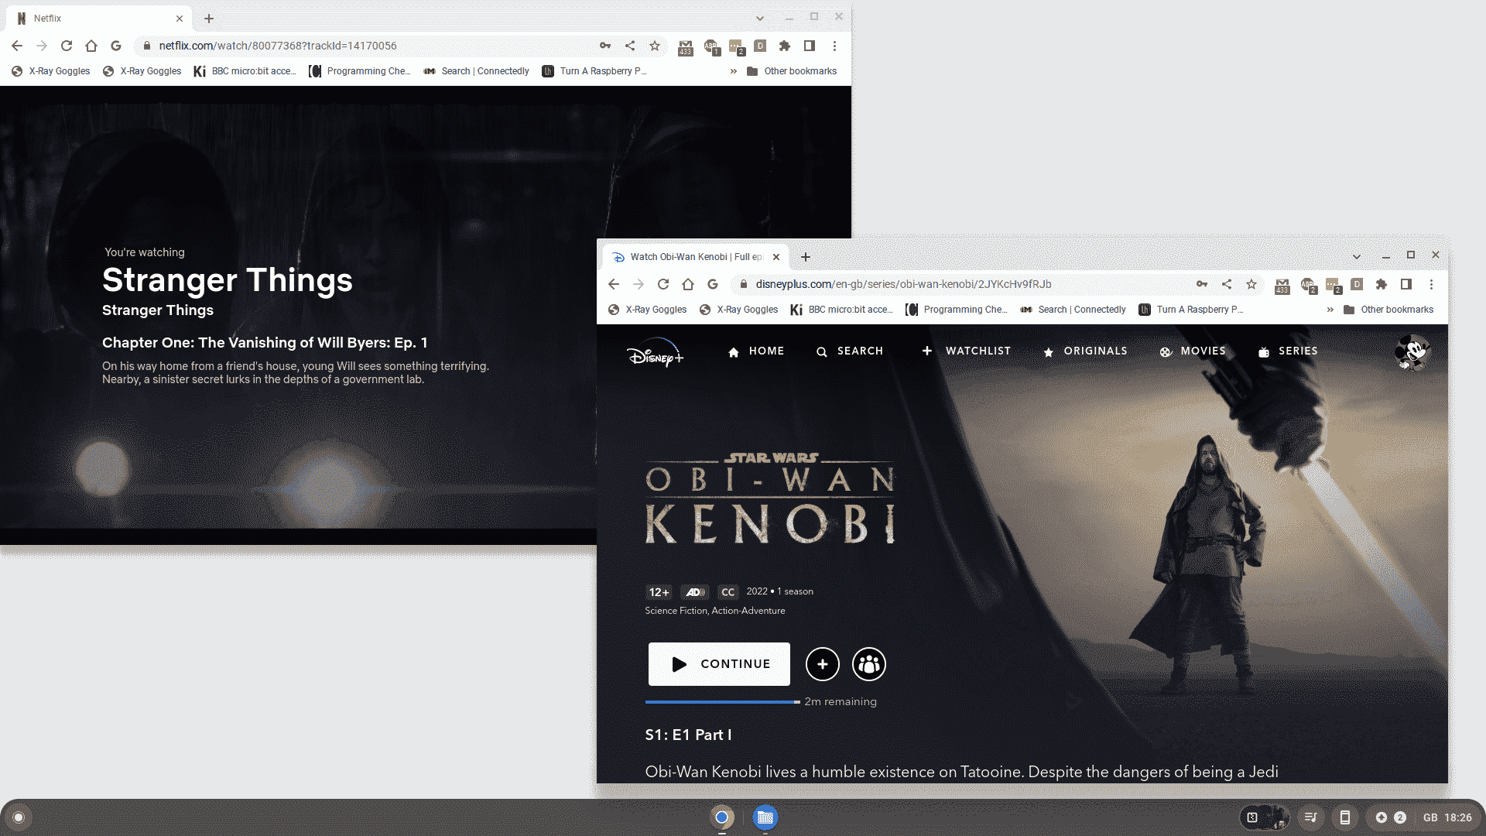Go back in the Disney+ window

tap(614, 284)
